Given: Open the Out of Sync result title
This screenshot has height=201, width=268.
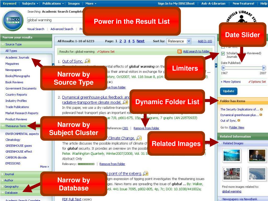Looking at the screenshot, I should point(73,61).
